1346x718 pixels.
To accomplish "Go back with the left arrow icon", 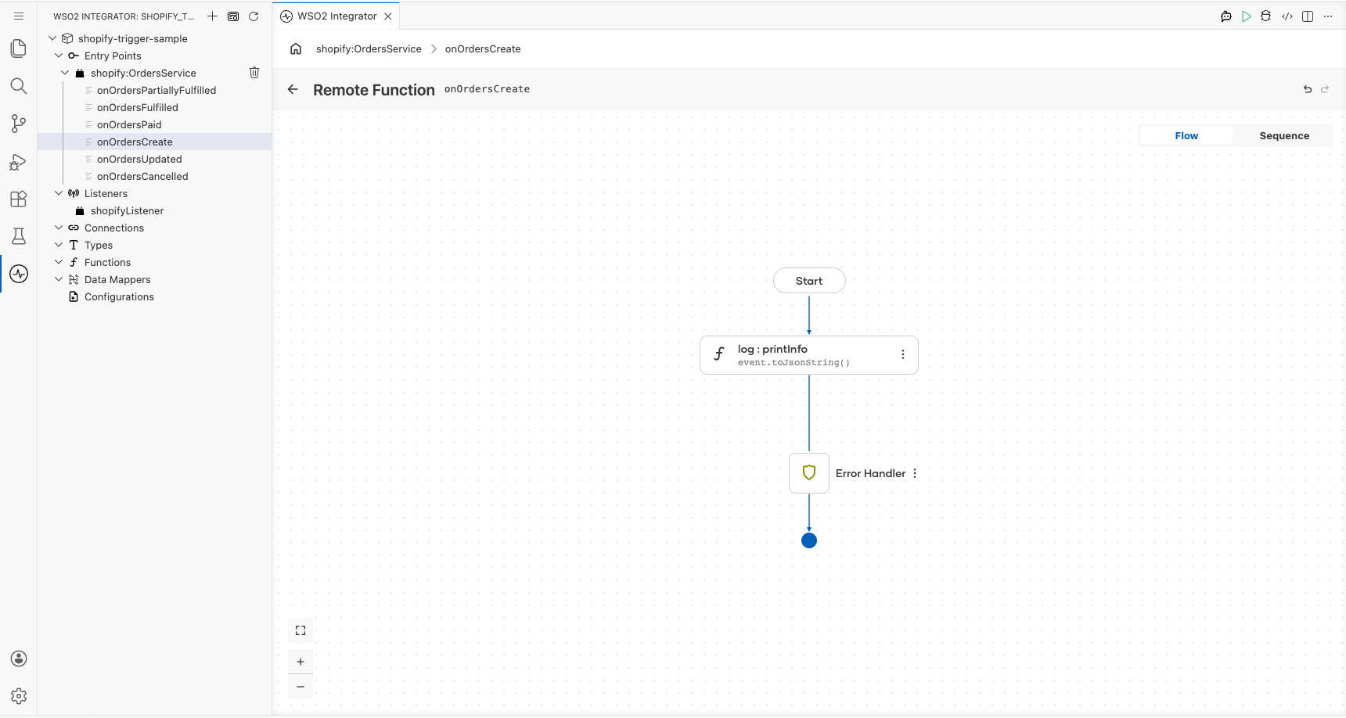I will tap(293, 89).
